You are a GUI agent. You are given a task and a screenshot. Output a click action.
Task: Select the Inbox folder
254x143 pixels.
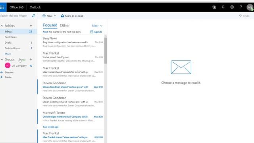coord(19,31)
